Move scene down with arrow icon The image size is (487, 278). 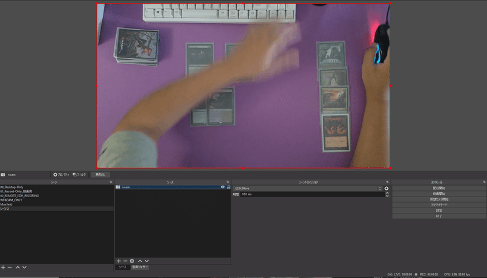[x=24, y=267]
